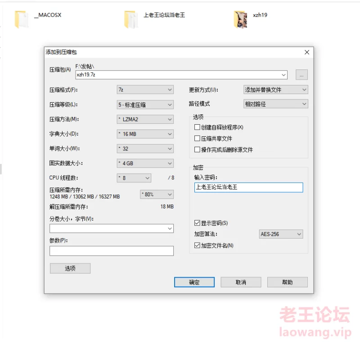Open the 固实数据大小 dropdown showing 4 GB
This screenshot has height=343, width=360.
coord(145,163)
